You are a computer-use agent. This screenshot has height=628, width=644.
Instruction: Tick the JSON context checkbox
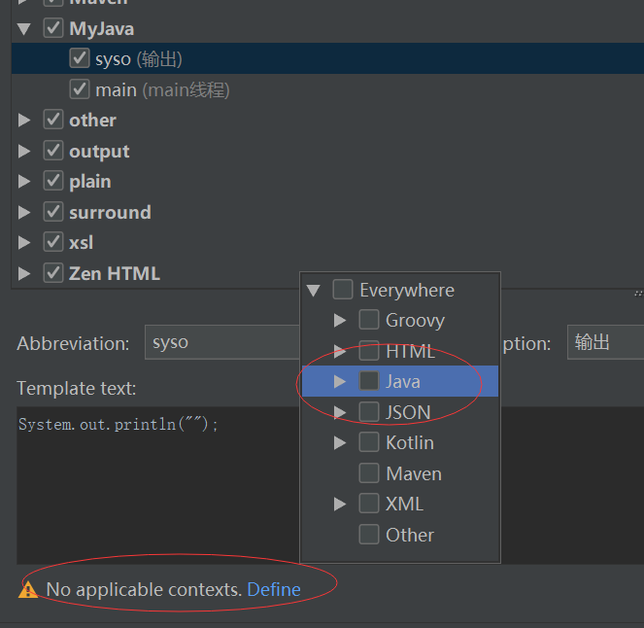[x=369, y=412]
